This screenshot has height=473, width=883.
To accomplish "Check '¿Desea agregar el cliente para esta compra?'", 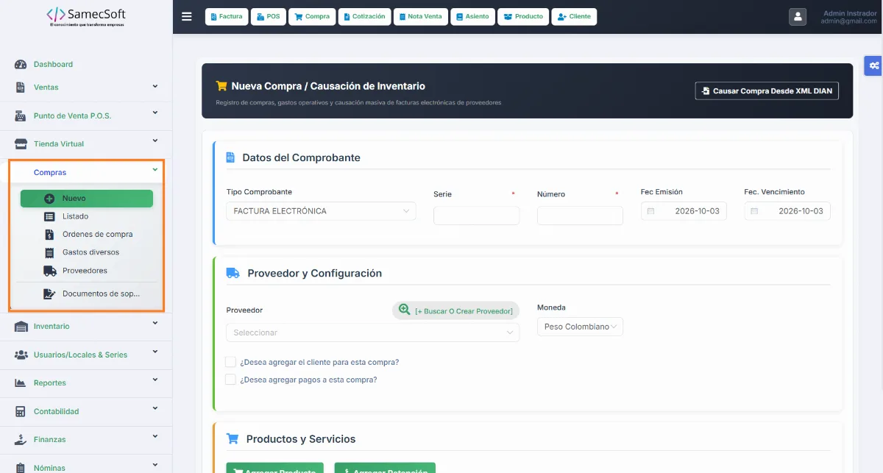I will click(x=231, y=362).
